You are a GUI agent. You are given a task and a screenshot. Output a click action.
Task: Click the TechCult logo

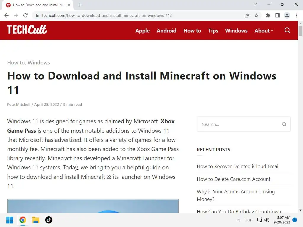pyautogui.click(x=27, y=30)
